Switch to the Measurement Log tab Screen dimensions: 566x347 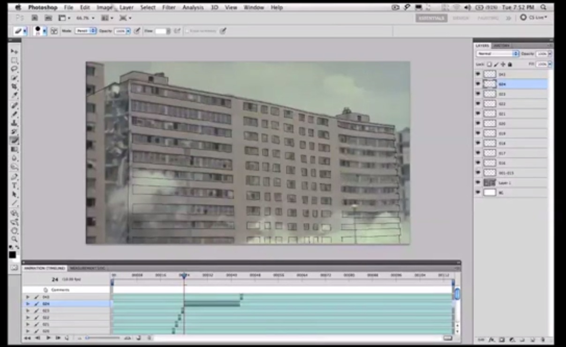pyautogui.click(x=88, y=268)
